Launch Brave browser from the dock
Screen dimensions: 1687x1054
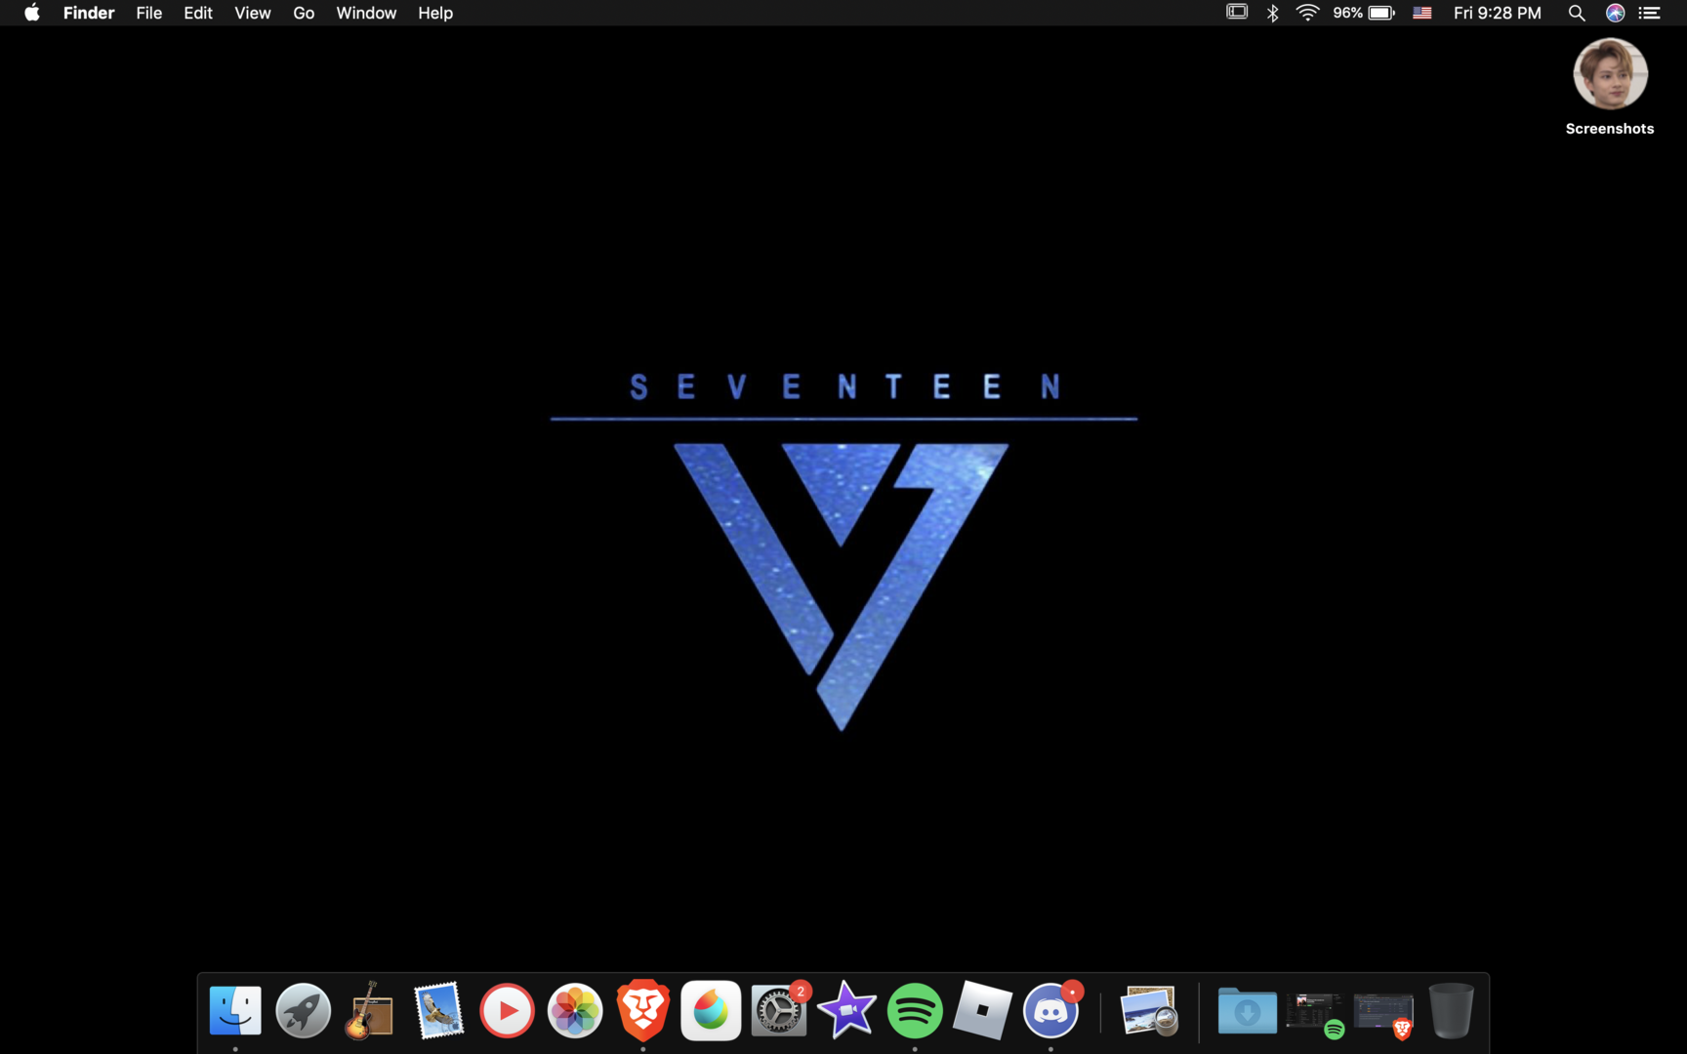coord(643,1010)
